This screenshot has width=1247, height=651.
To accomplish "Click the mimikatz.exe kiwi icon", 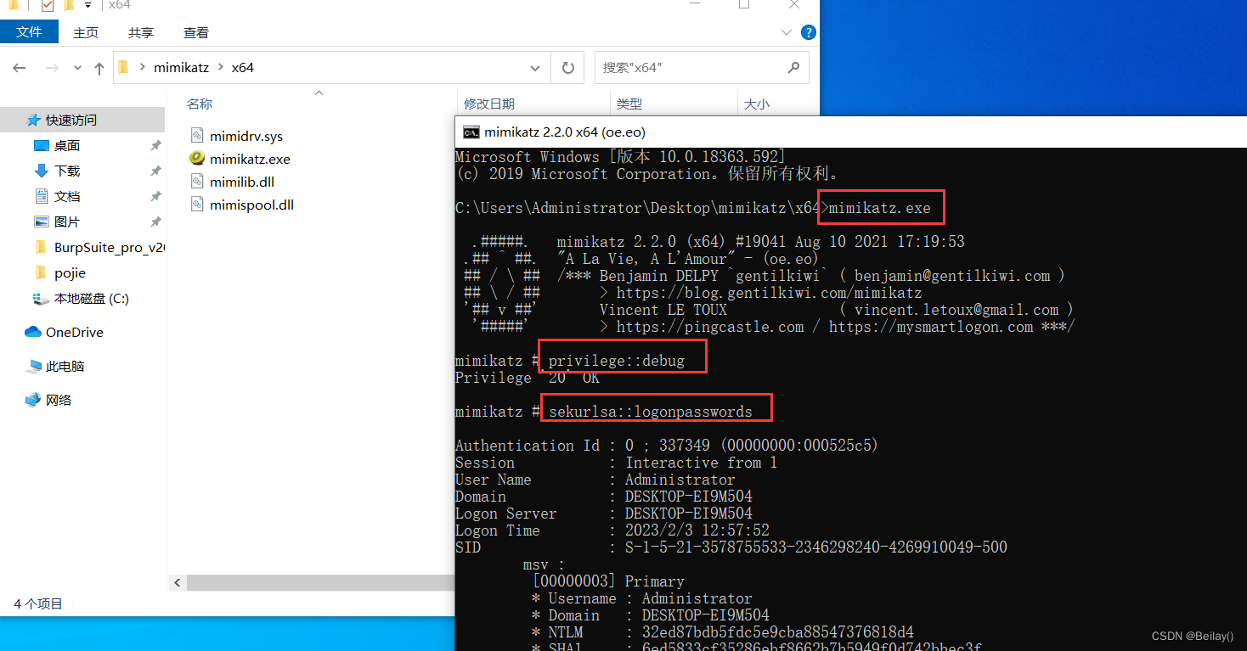I will (196, 159).
